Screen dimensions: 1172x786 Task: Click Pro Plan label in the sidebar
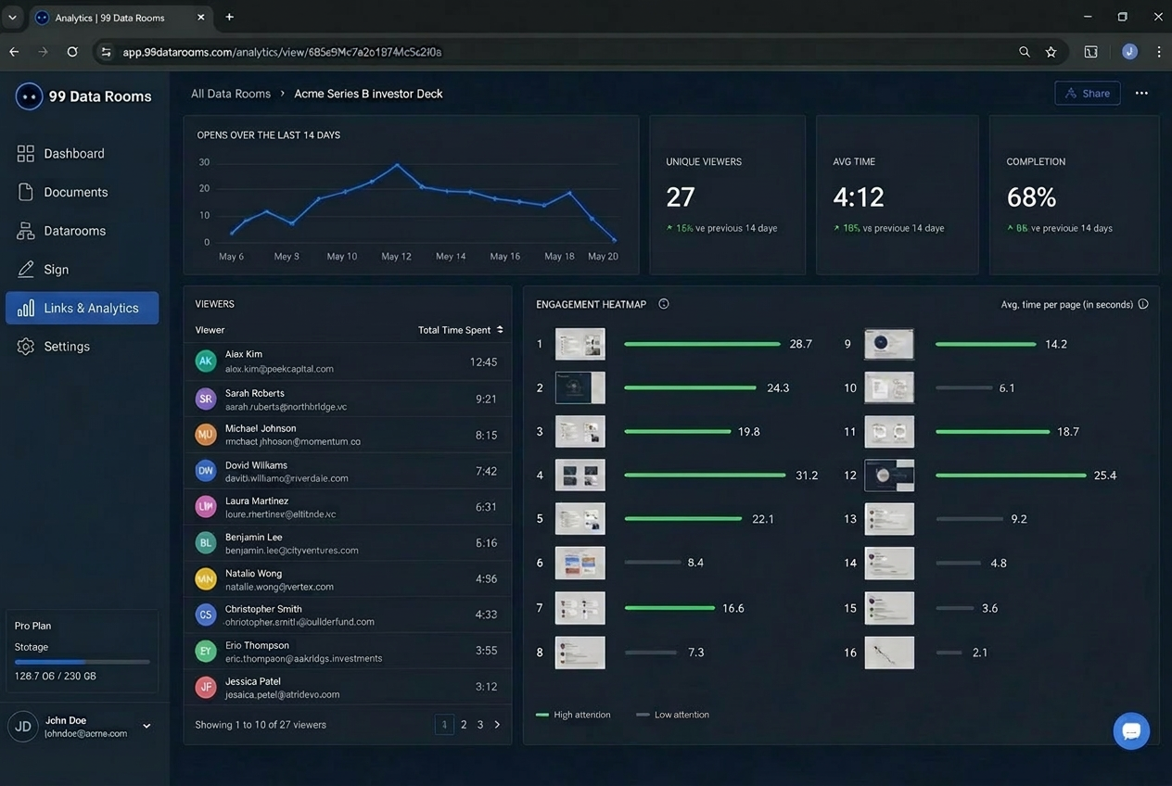point(33,626)
